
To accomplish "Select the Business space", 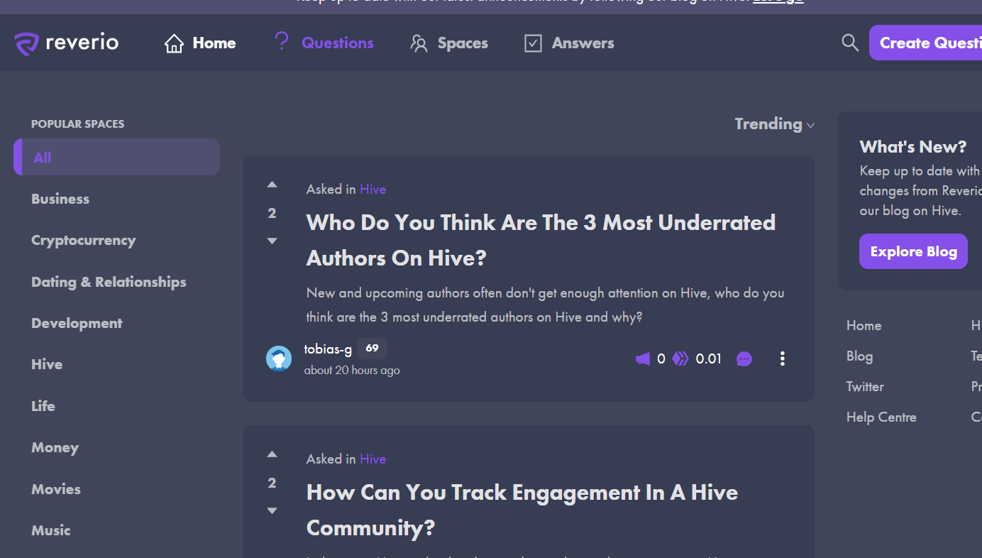I will tap(60, 199).
